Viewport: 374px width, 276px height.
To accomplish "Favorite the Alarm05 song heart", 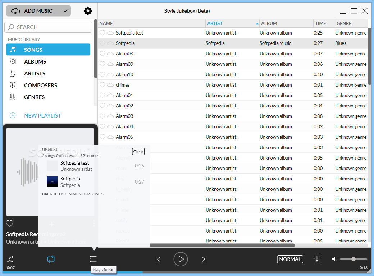I will pos(102,137).
